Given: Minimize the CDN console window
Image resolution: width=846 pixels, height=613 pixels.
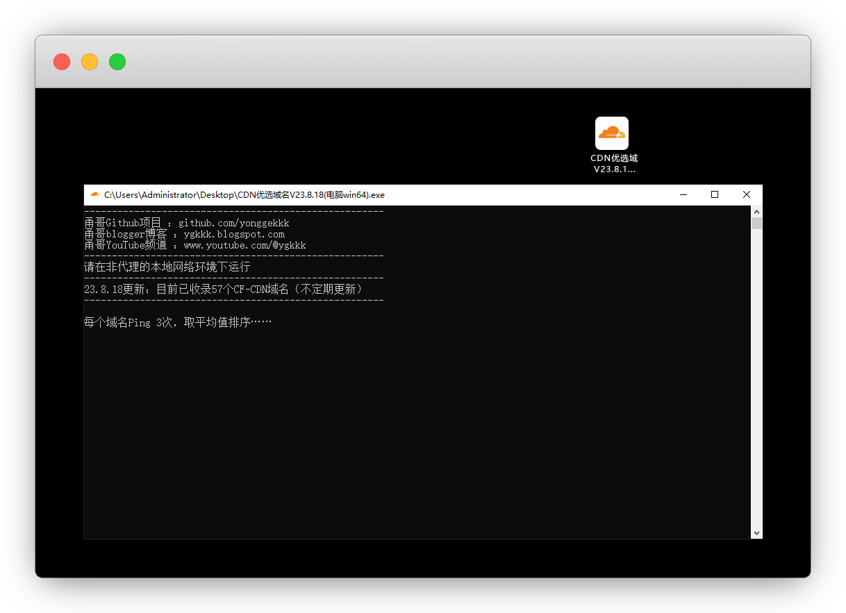Looking at the screenshot, I should click(x=683, y=195).
